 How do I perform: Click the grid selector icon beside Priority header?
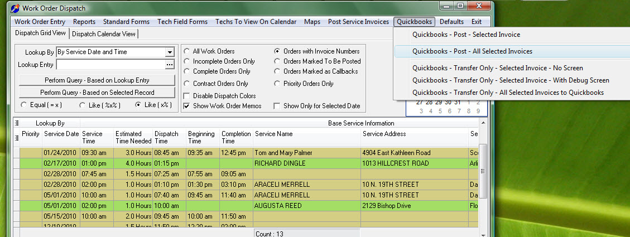[17, 137]
